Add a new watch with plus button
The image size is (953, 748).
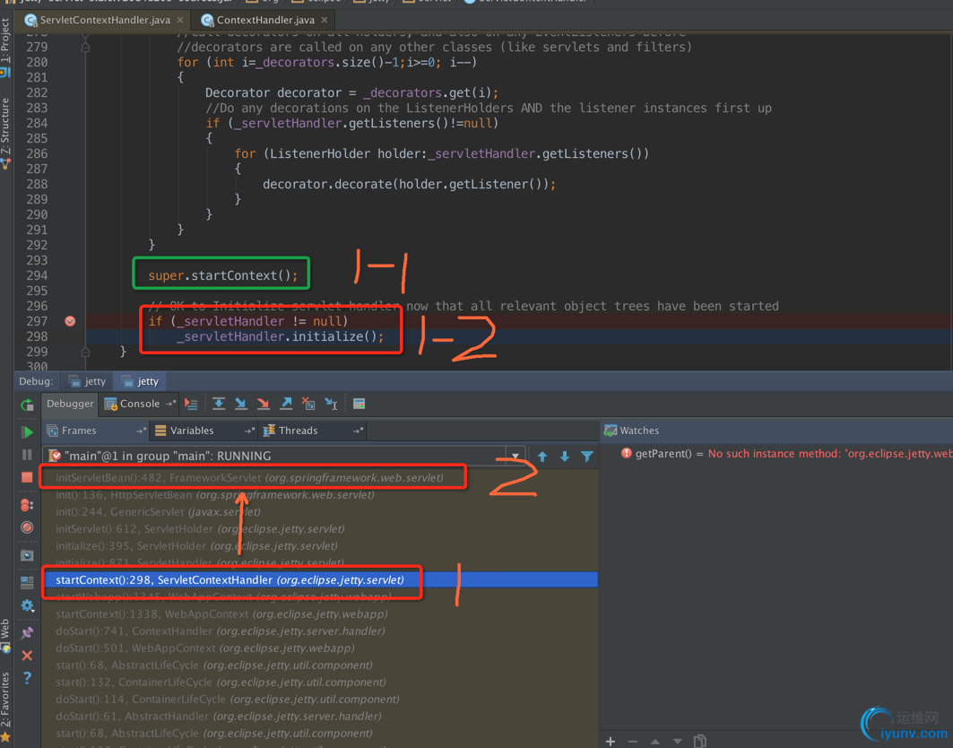(x=611, y=741)
